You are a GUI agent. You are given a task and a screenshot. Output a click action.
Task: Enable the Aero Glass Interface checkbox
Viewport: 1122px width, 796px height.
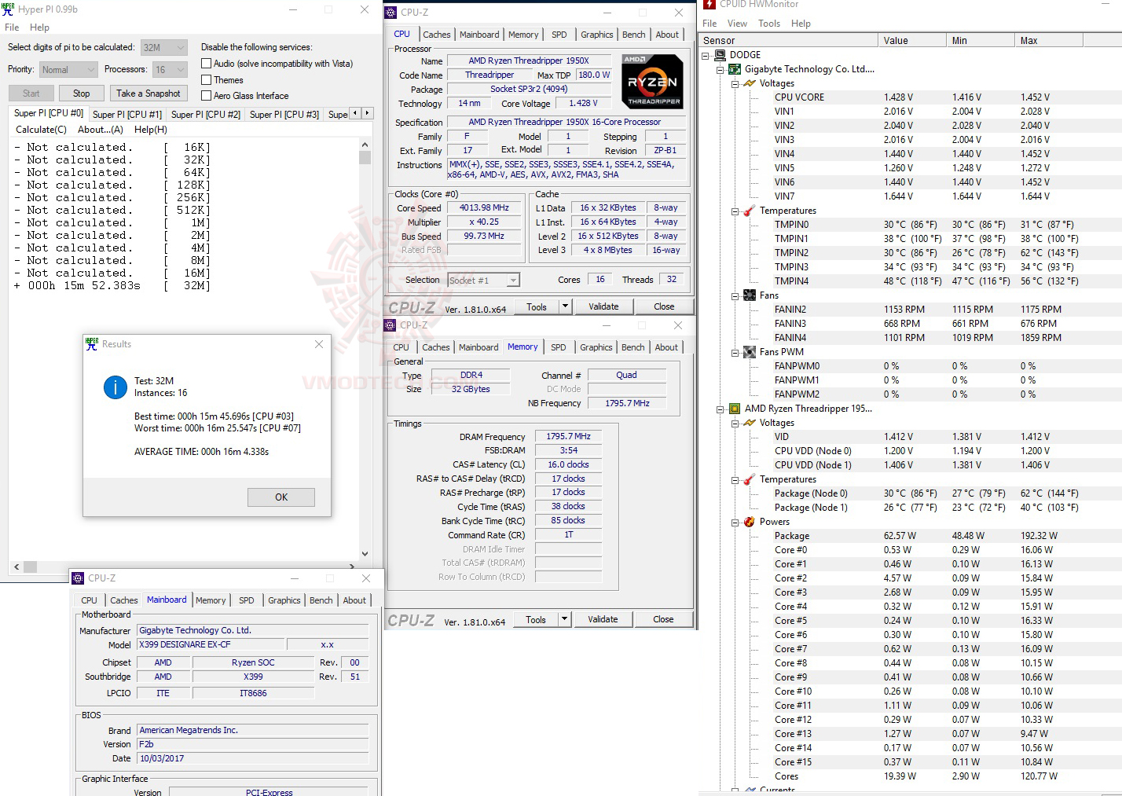pos(206,95)
